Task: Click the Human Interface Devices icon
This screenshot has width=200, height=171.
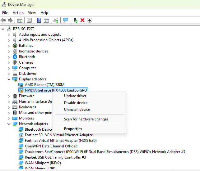Action: [x=15, y=101]
